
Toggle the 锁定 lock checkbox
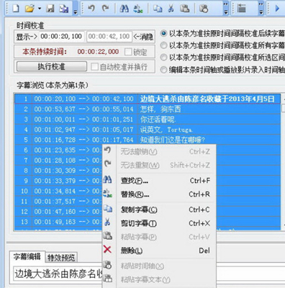[x=128, y=52]
